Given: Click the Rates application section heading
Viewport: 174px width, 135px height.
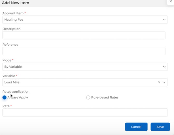Looking at the screenshot, I should point(16,91).
